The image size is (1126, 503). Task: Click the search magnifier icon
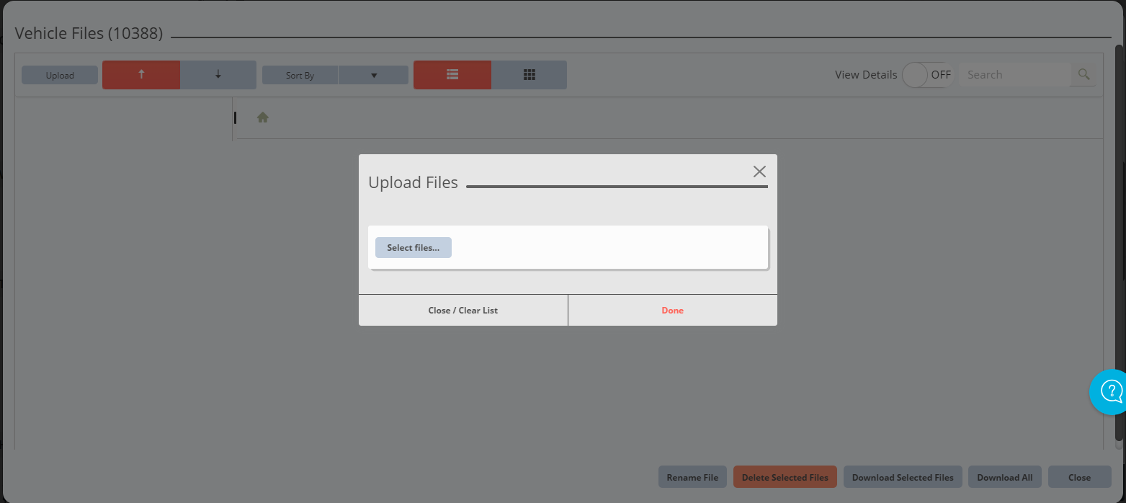[1083, 74]
